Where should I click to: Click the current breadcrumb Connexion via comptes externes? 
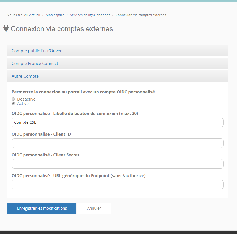point(141,15)
